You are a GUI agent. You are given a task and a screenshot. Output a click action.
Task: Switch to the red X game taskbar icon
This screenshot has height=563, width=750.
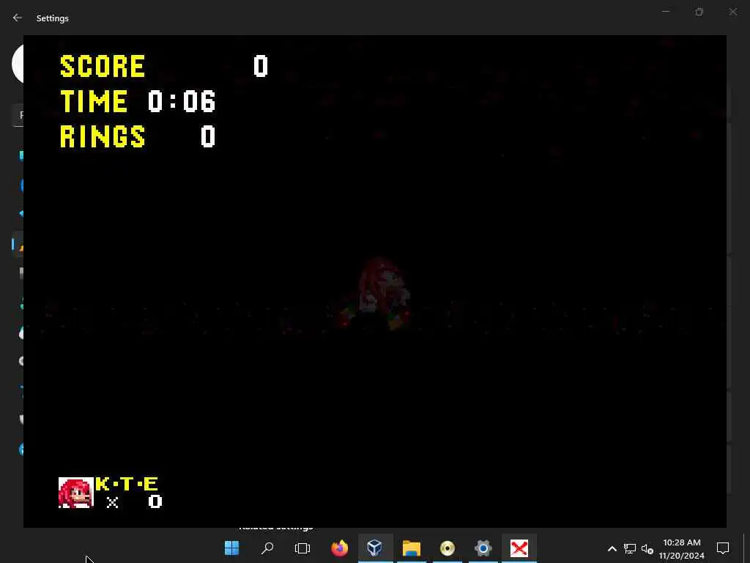(x=519, y=548)
